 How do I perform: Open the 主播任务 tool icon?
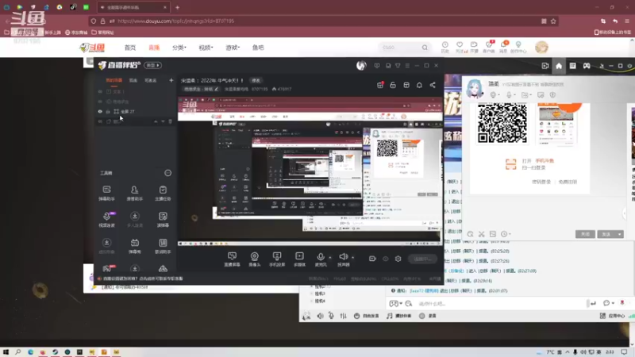[163, 193]
